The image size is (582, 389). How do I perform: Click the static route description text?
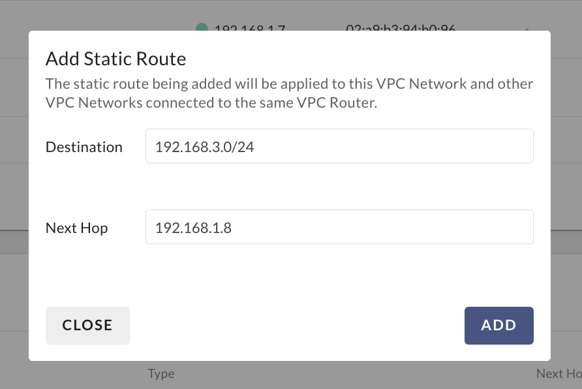(289, 93)
